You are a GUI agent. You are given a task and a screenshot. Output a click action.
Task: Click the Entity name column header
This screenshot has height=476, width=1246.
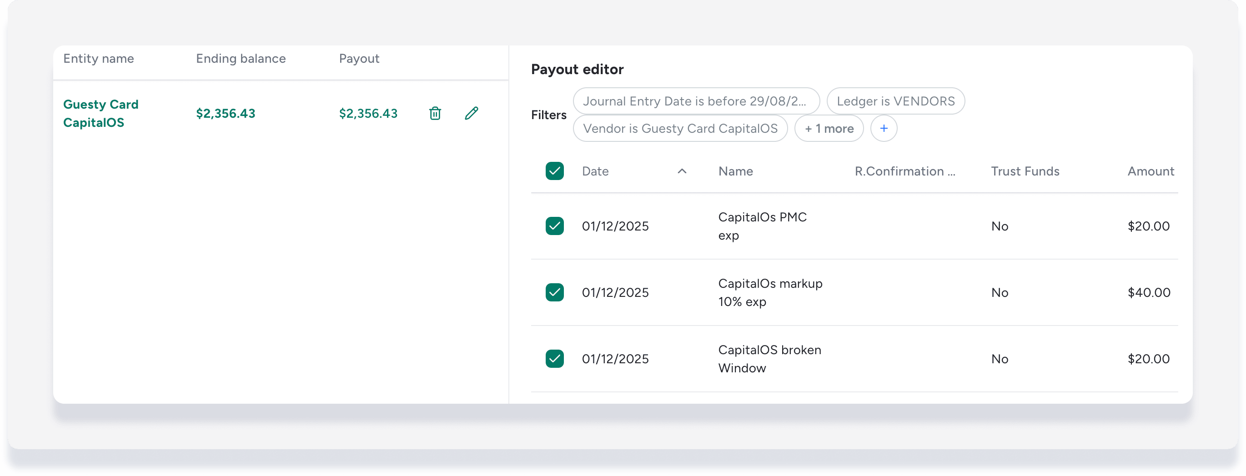(99, 59)
